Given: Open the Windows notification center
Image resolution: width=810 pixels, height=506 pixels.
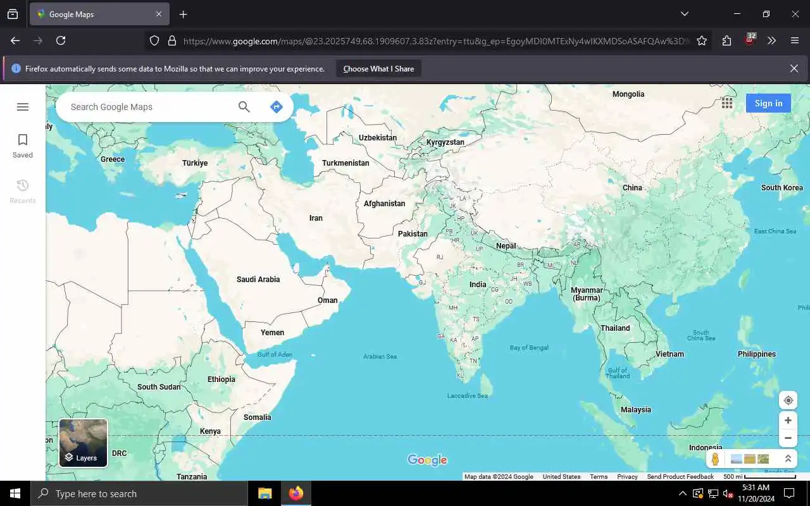Looking at the screenshot, I should (789, 493).
